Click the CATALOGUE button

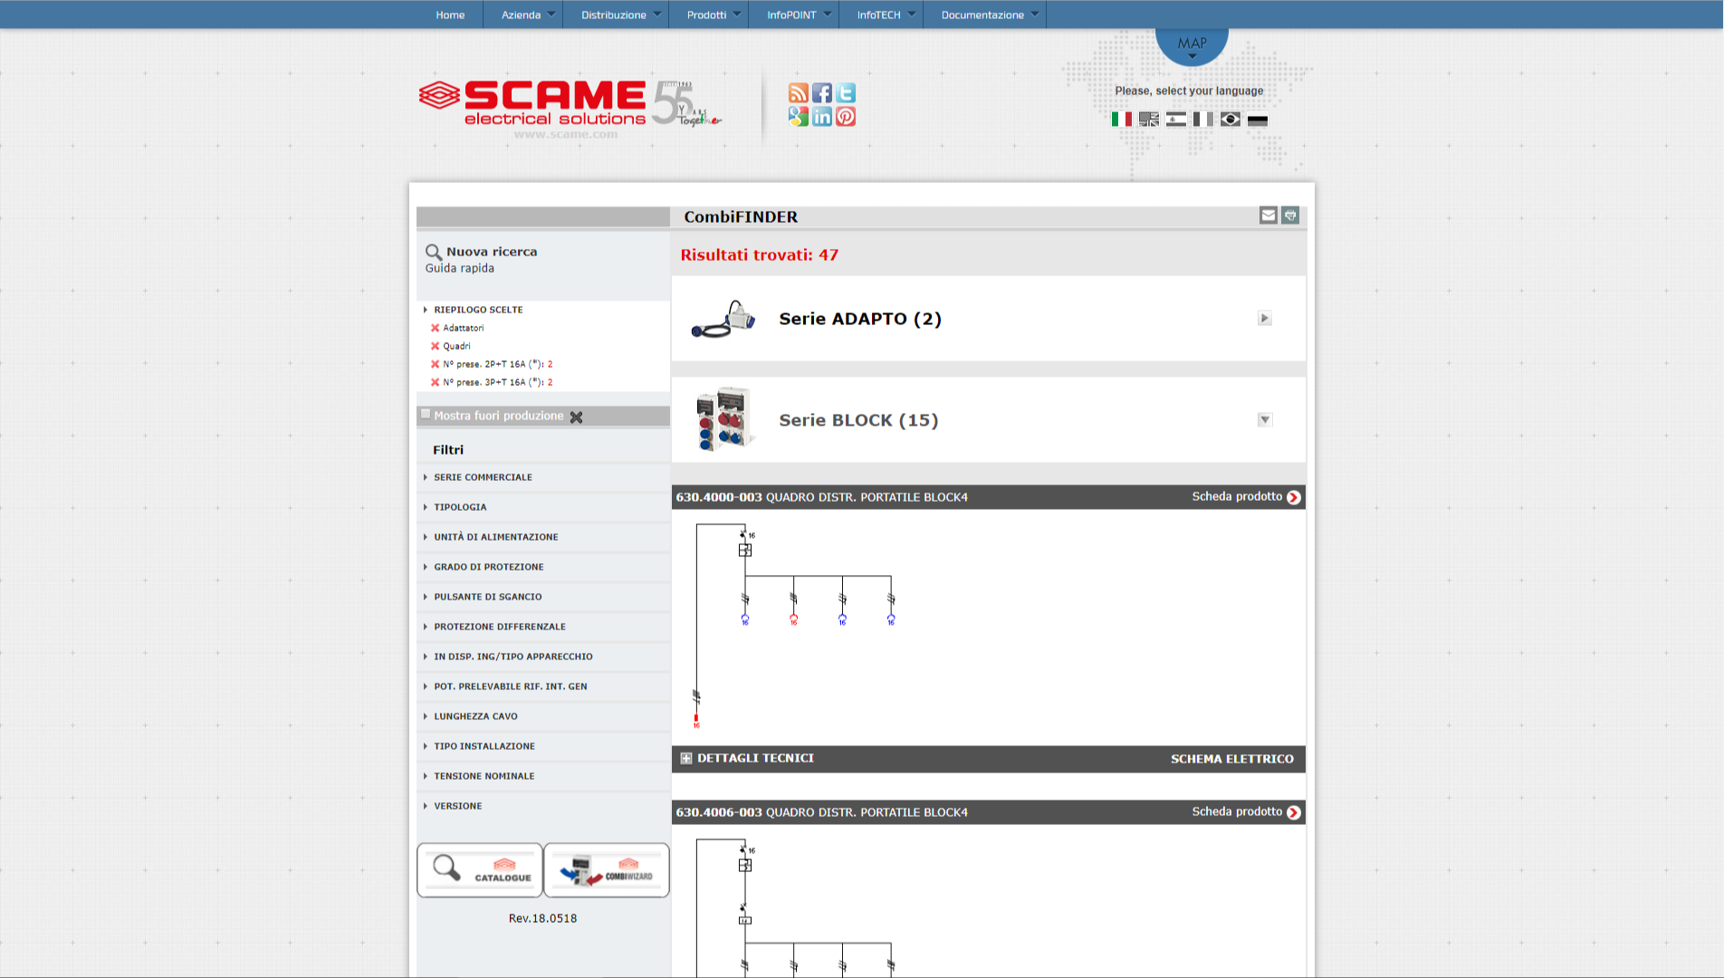pyautogui.click(x=480, y=870)
